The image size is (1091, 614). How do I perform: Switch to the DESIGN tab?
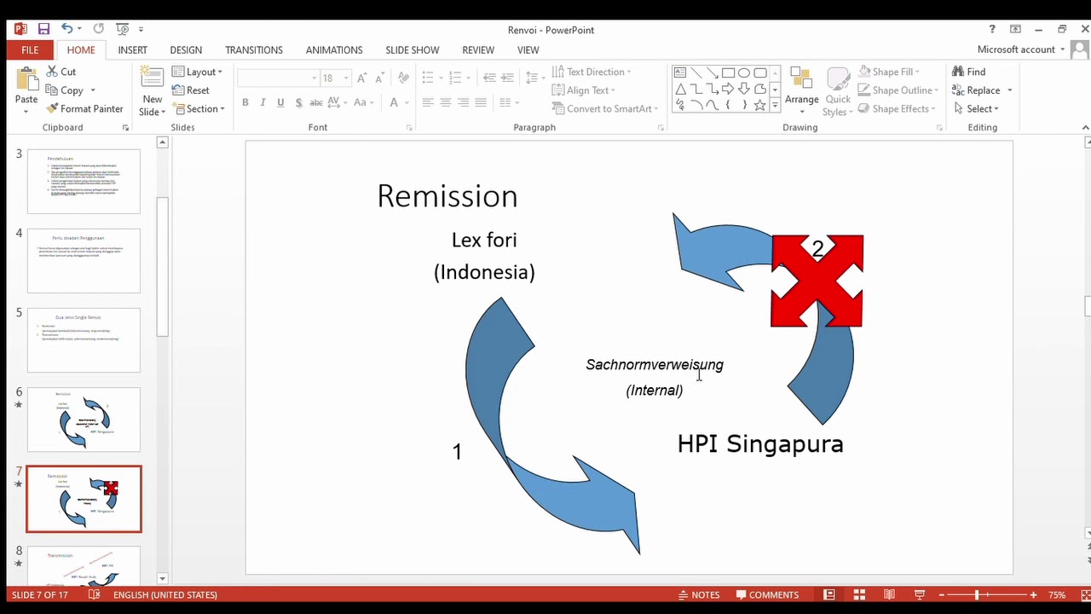point(186,50)
